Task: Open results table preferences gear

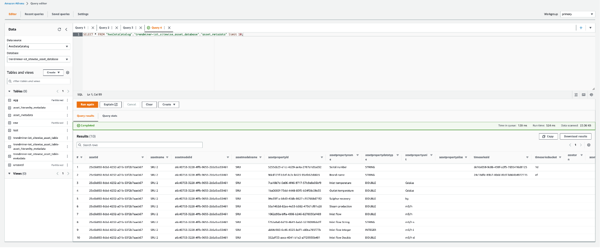Action: (589, 145)
